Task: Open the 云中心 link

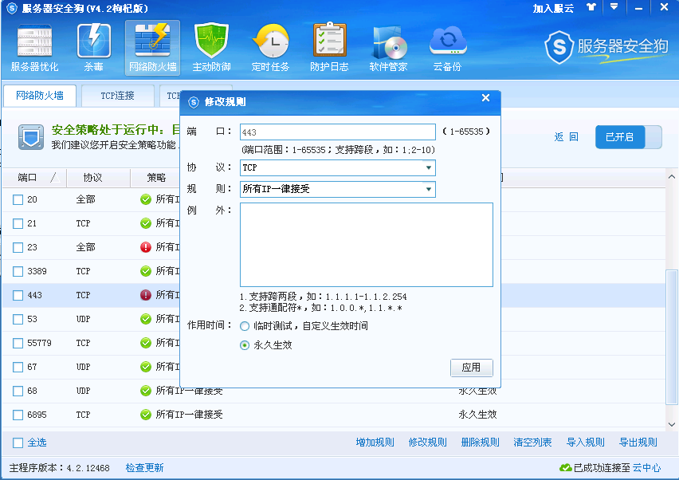Action: (x=647, y=468)
